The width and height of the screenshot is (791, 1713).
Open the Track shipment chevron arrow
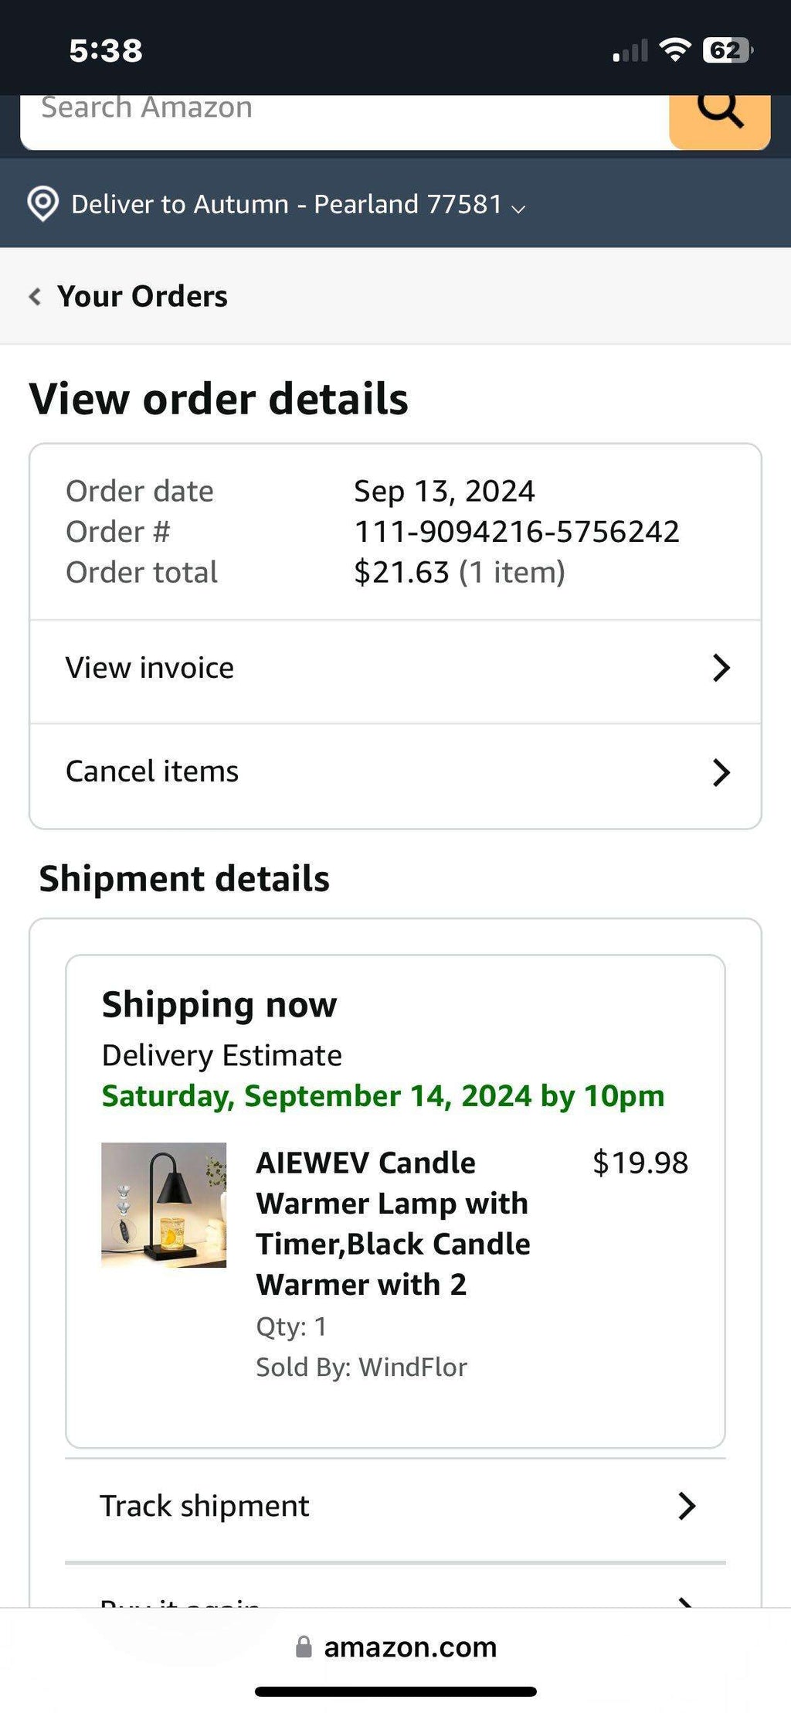687,1506
